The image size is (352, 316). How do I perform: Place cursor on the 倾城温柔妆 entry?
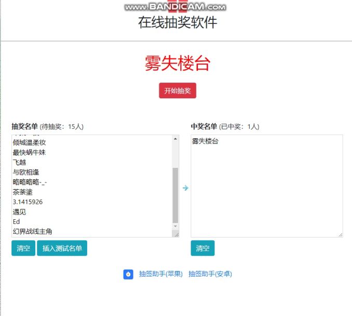pyautogui.click(x=29, y=142)
